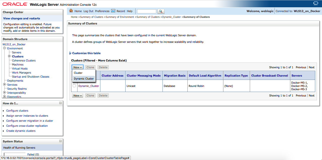Click the Failed (0) status link
The image size is (322, 160).
point(33,154)
